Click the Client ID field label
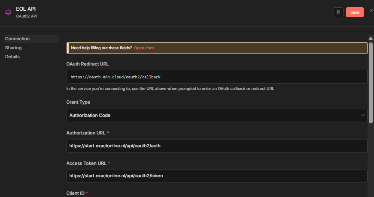This screenshot has height=197, width=374. point(76,194)
